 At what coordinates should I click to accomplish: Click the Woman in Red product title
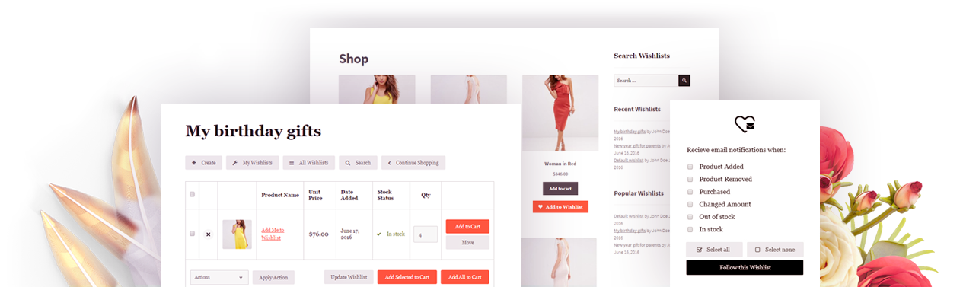point(560,164)
